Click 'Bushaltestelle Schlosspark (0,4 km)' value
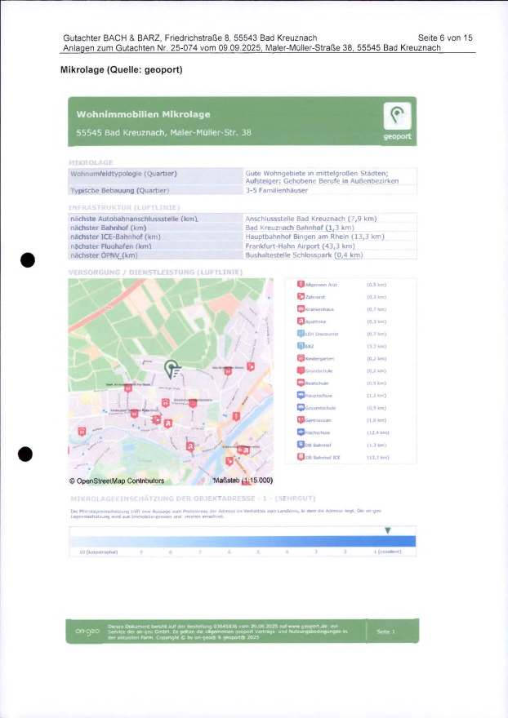The width and height of the screenshot is (508, 718). point(304,255)
